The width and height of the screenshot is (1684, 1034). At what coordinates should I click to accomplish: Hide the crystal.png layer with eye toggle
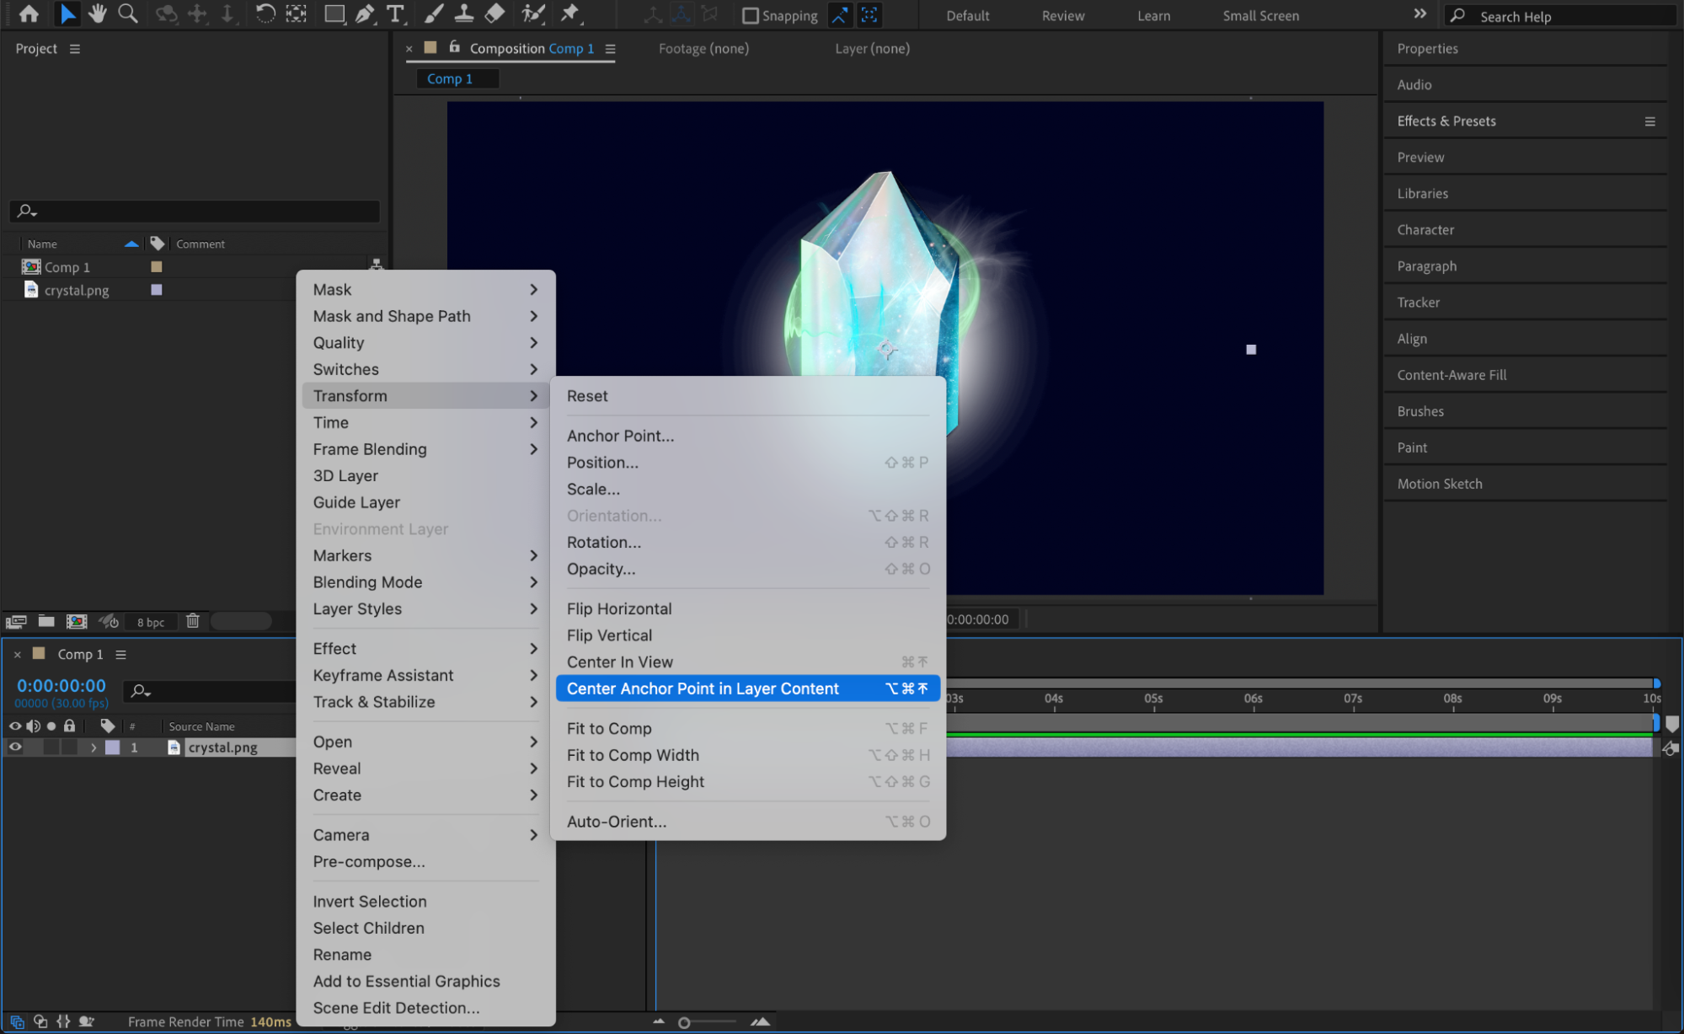click(15, 747)
